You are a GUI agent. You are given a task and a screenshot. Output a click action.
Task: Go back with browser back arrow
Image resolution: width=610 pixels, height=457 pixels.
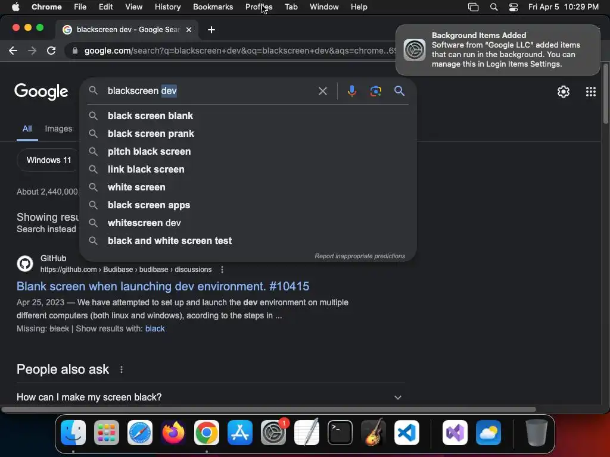(13, 51)
